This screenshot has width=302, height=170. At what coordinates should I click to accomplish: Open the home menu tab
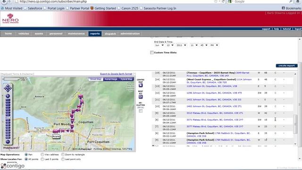pyautogui.click(x=8, y=34)
